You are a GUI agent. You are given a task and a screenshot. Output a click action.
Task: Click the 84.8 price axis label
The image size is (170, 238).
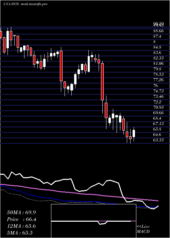pos(157,47)
